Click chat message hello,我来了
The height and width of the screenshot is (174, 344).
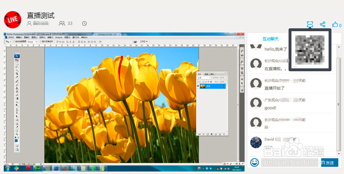276,49
